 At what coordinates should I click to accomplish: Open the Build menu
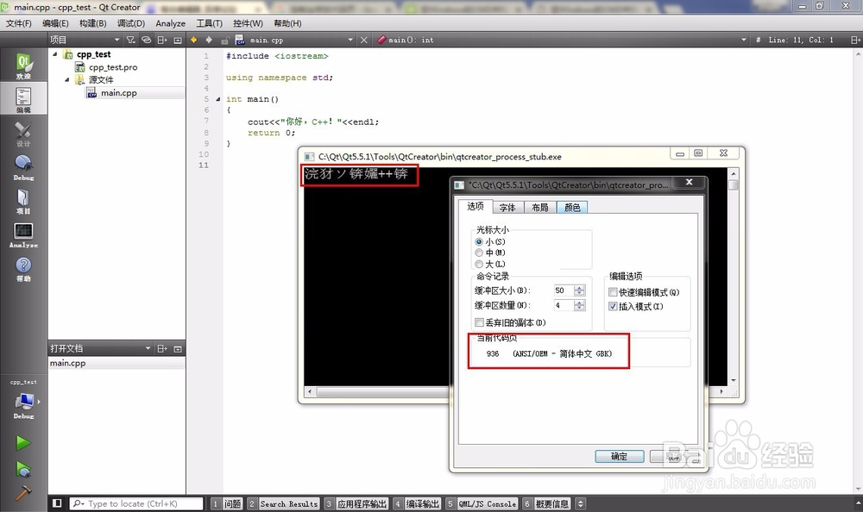click(x=92, y=23)
